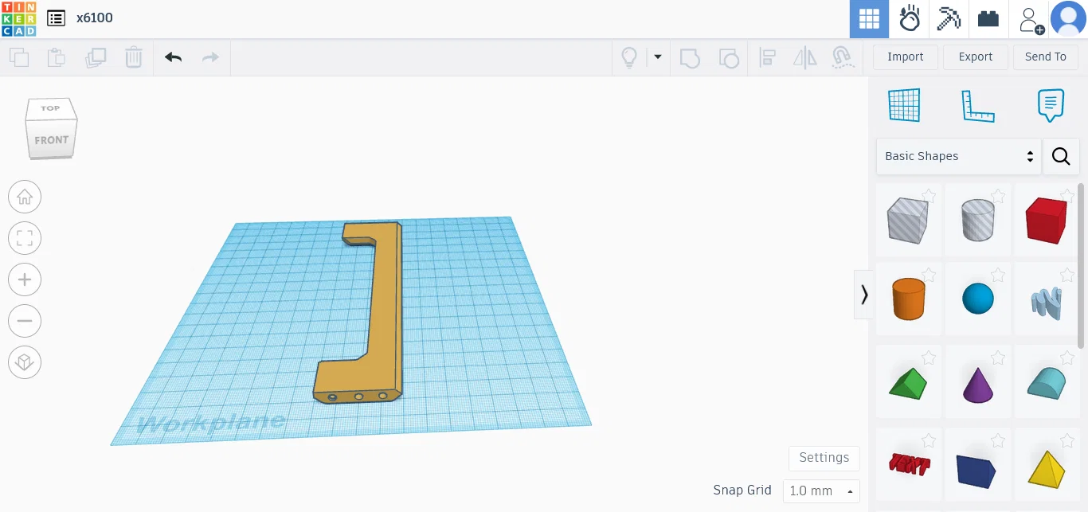The image size is (1088, 512).
Task: Click the Zoom in plus button
Action: [x=25, y=279]
